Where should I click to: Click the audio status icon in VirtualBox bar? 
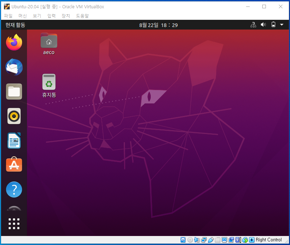[x=197, y=240]
